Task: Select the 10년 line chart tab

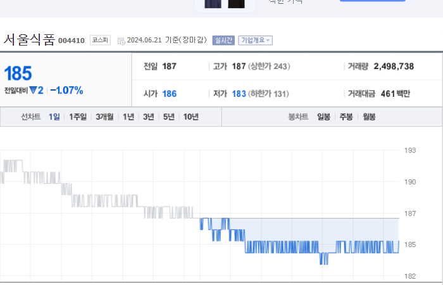Action: [x=191, y=117]
